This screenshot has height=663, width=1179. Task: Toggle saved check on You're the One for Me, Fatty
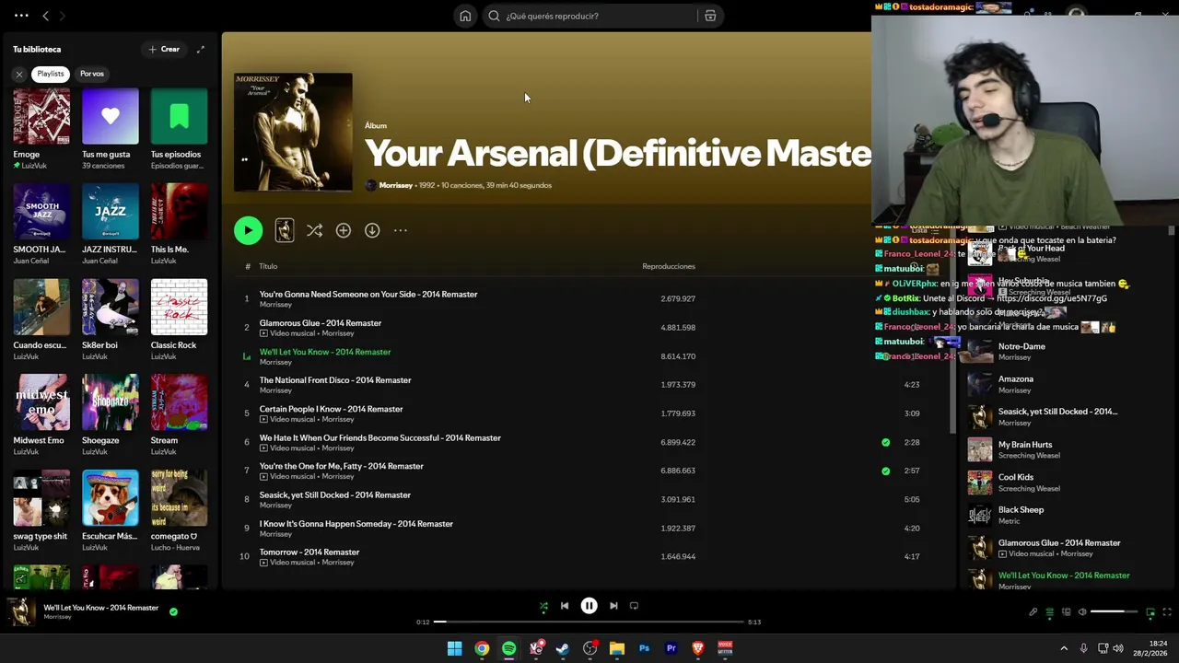[886, 471]
